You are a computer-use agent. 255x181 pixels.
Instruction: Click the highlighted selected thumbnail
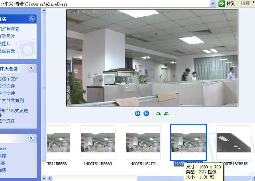188,142
